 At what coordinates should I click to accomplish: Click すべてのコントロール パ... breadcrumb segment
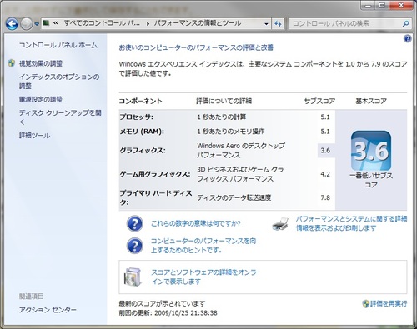[102, 23]
